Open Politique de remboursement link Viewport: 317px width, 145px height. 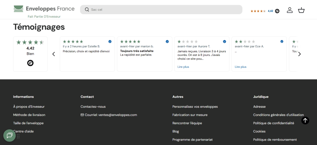click(x=275, y=140)
